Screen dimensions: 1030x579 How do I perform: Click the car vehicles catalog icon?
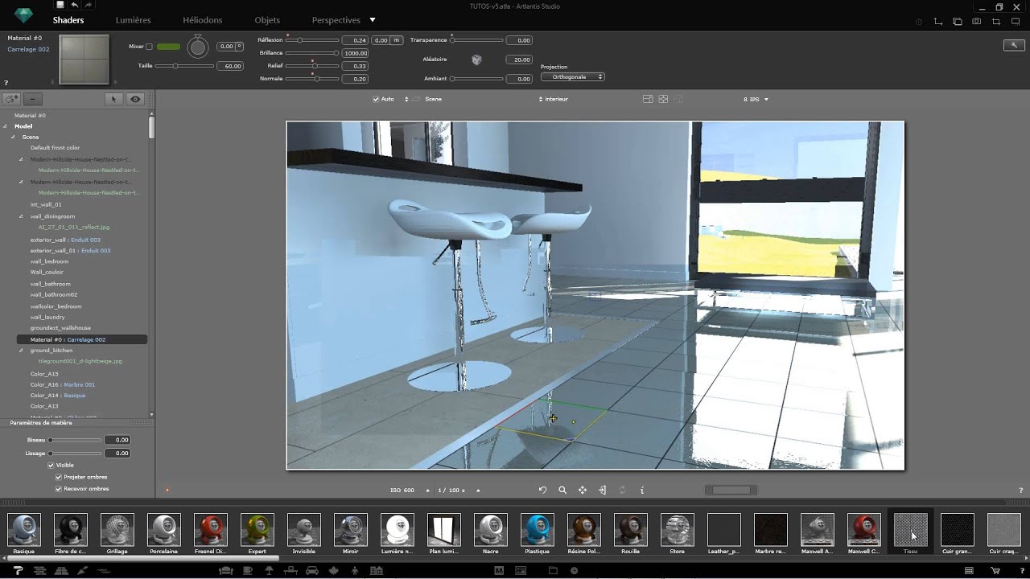(311, 570)
